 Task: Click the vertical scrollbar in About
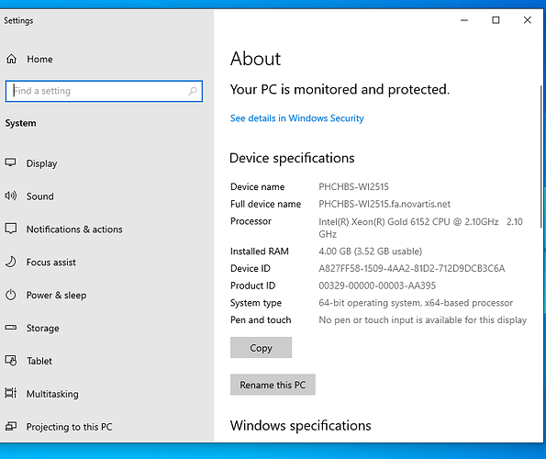[x=541, y=157]
